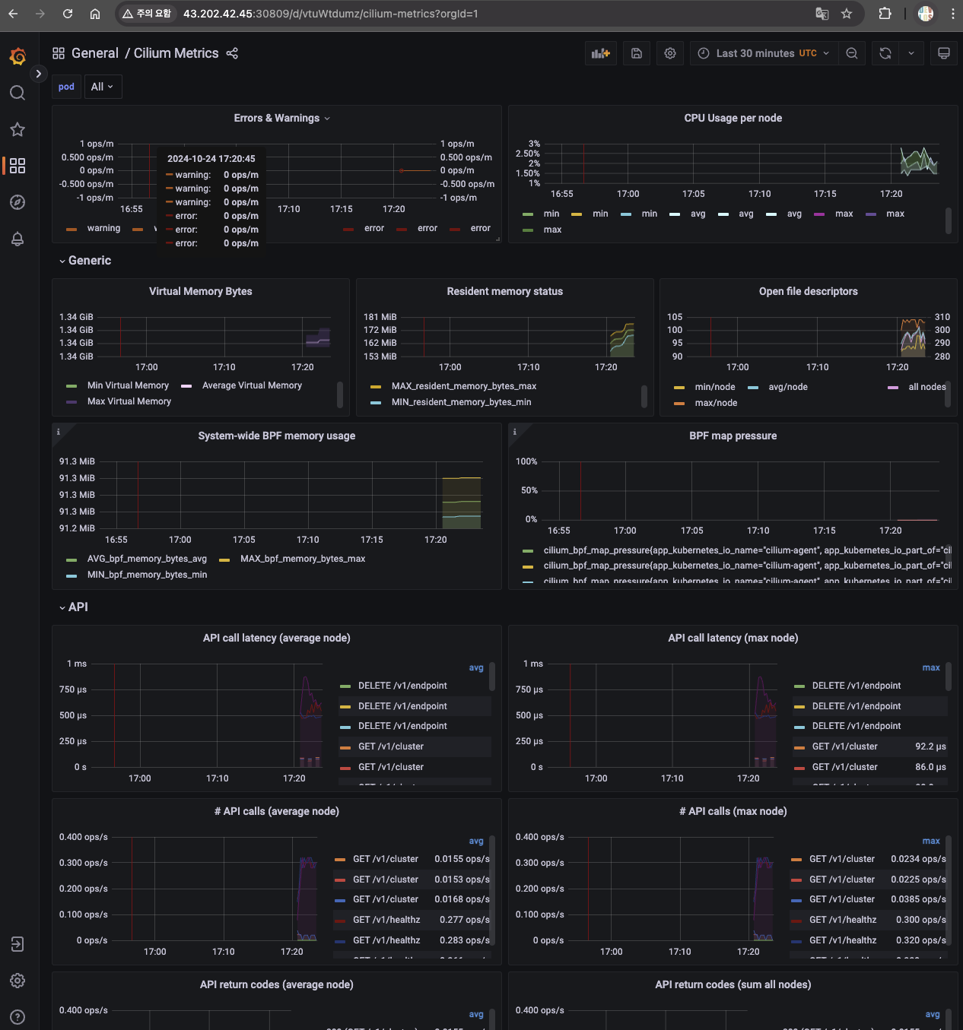Viewport: 963px width, 1030px height.
Task: Click info icon on System-wide BPF memory panel
Action: pos(59,432)
